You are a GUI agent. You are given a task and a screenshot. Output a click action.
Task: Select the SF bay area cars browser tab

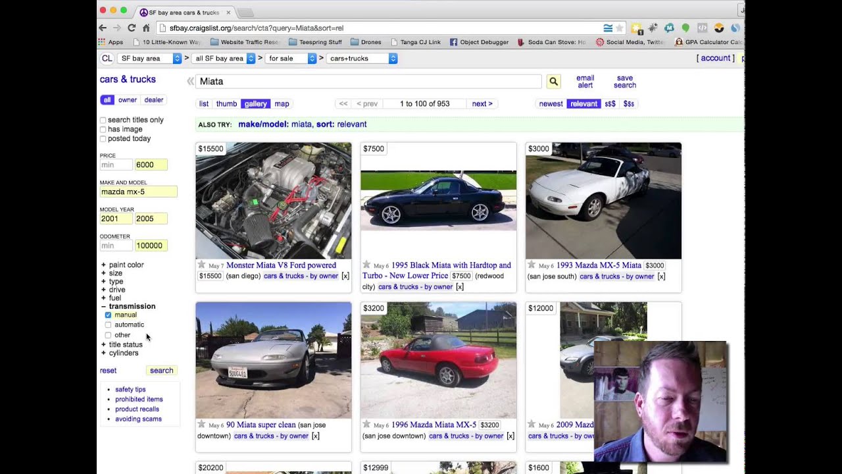coord(184,12)
